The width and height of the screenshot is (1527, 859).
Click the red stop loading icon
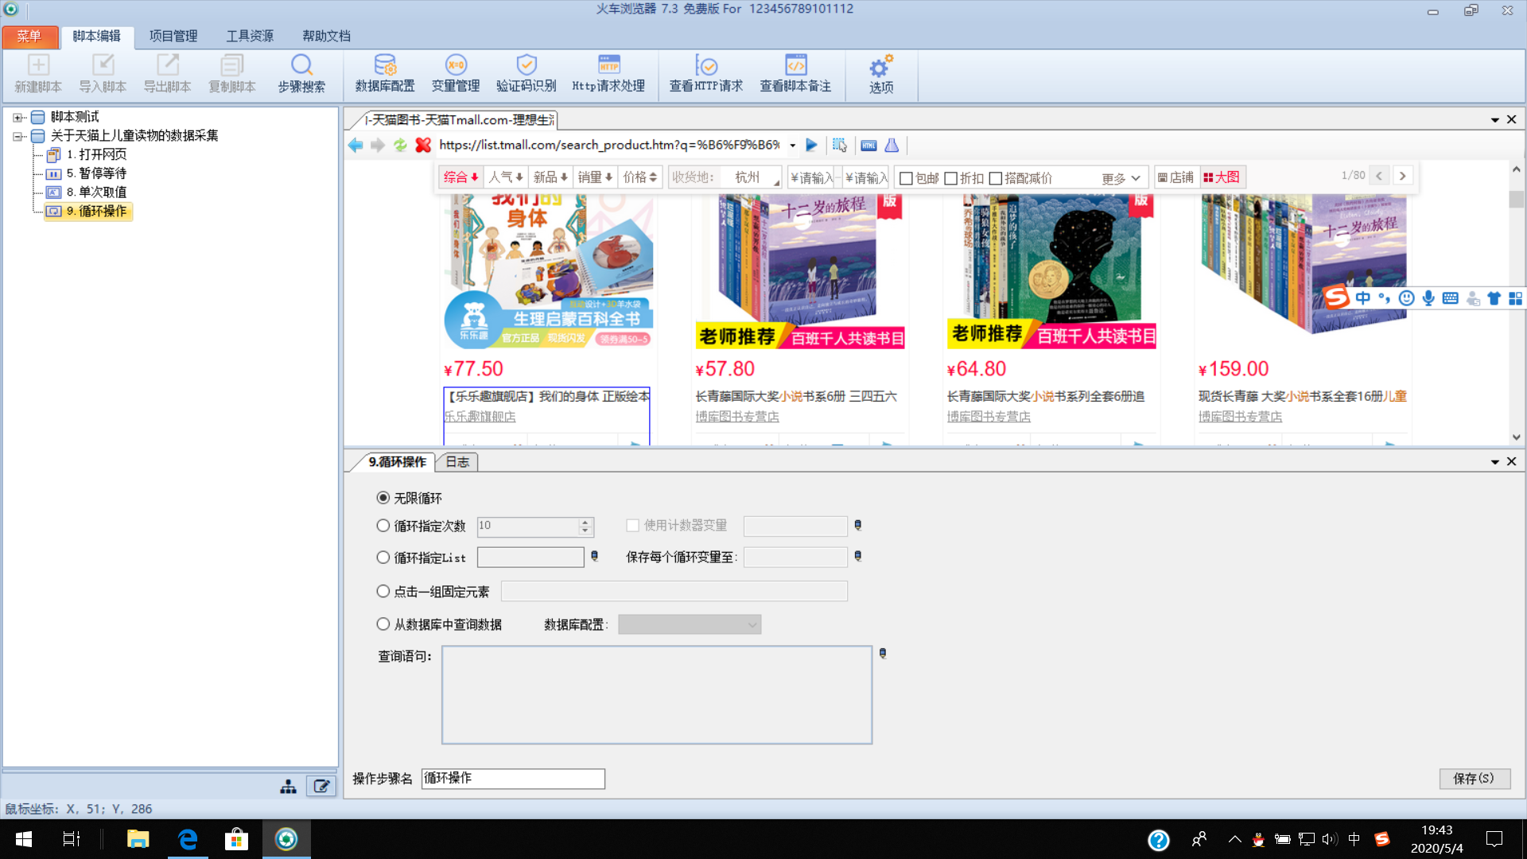423,145
